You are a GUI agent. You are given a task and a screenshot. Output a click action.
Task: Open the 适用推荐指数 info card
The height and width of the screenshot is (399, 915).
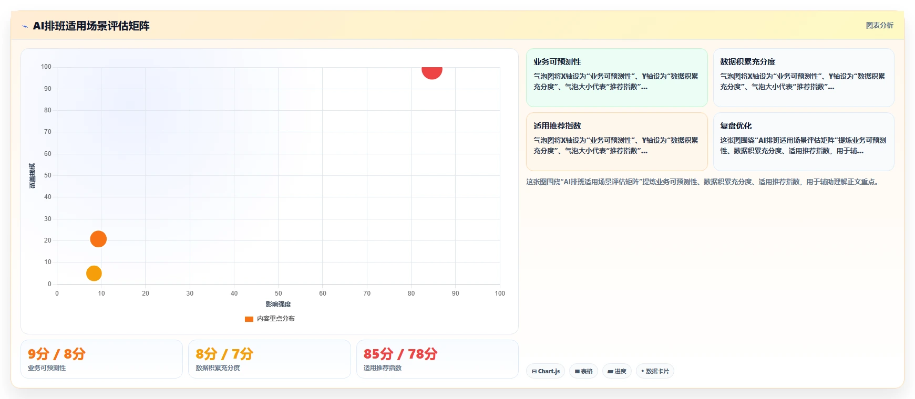click(616, 142)
